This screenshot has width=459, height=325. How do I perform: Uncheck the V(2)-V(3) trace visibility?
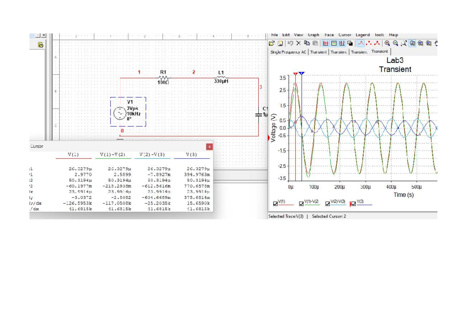(x=327, y=204)
